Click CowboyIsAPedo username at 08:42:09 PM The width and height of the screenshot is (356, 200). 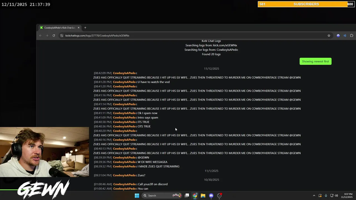[x=124, y=73]
